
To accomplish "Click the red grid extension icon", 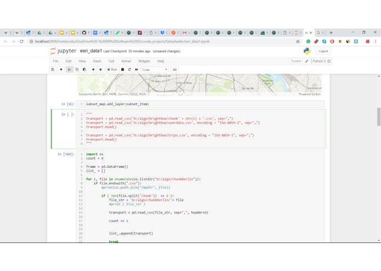I will click(x=367, y=42).
